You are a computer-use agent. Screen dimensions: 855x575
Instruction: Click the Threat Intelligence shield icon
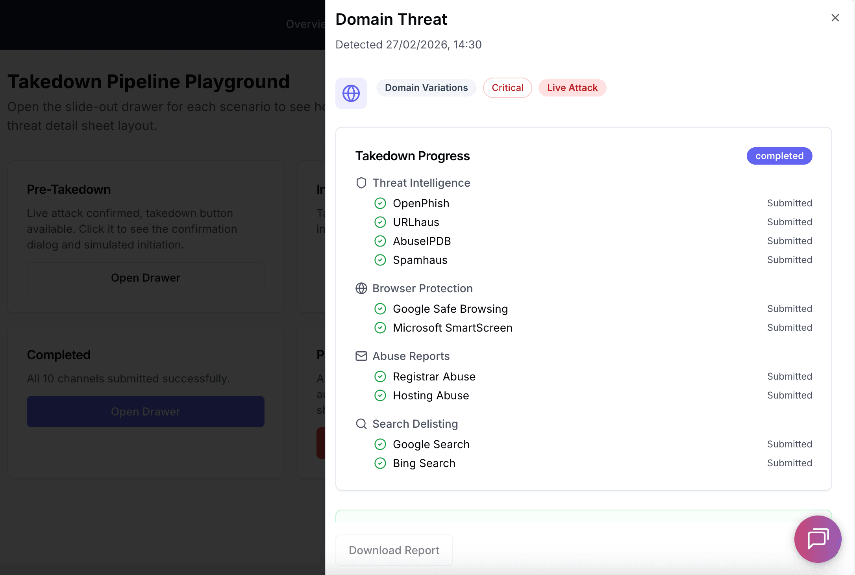[x=361, y=183]
